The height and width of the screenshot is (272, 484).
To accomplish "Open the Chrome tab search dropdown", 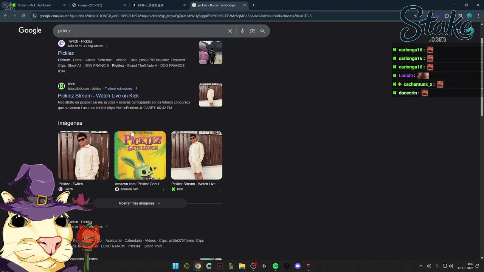I will (5, 5).
